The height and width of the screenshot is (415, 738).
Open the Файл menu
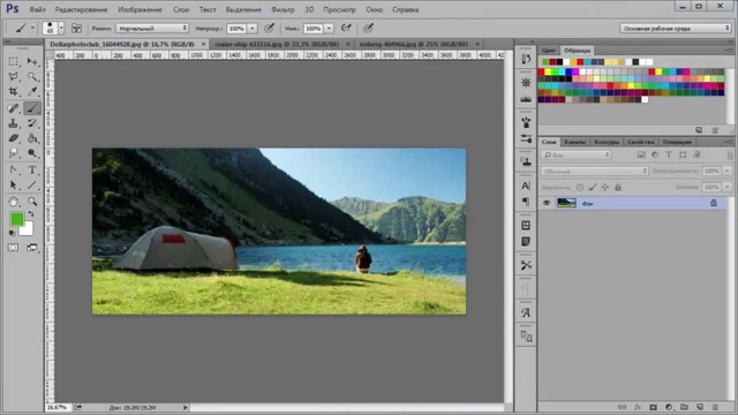click(37, 10)
